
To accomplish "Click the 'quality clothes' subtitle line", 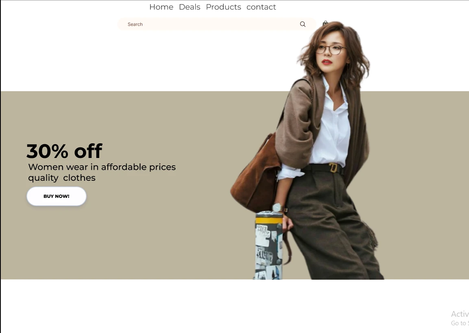I will coord(61,177).
